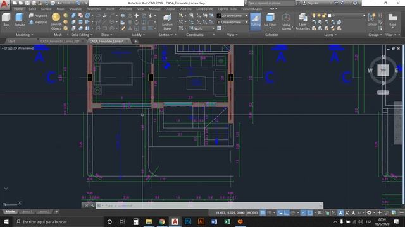Click the search keyword input box in title bar
This screenshot has height=227, width=405.
click(271, 3)
